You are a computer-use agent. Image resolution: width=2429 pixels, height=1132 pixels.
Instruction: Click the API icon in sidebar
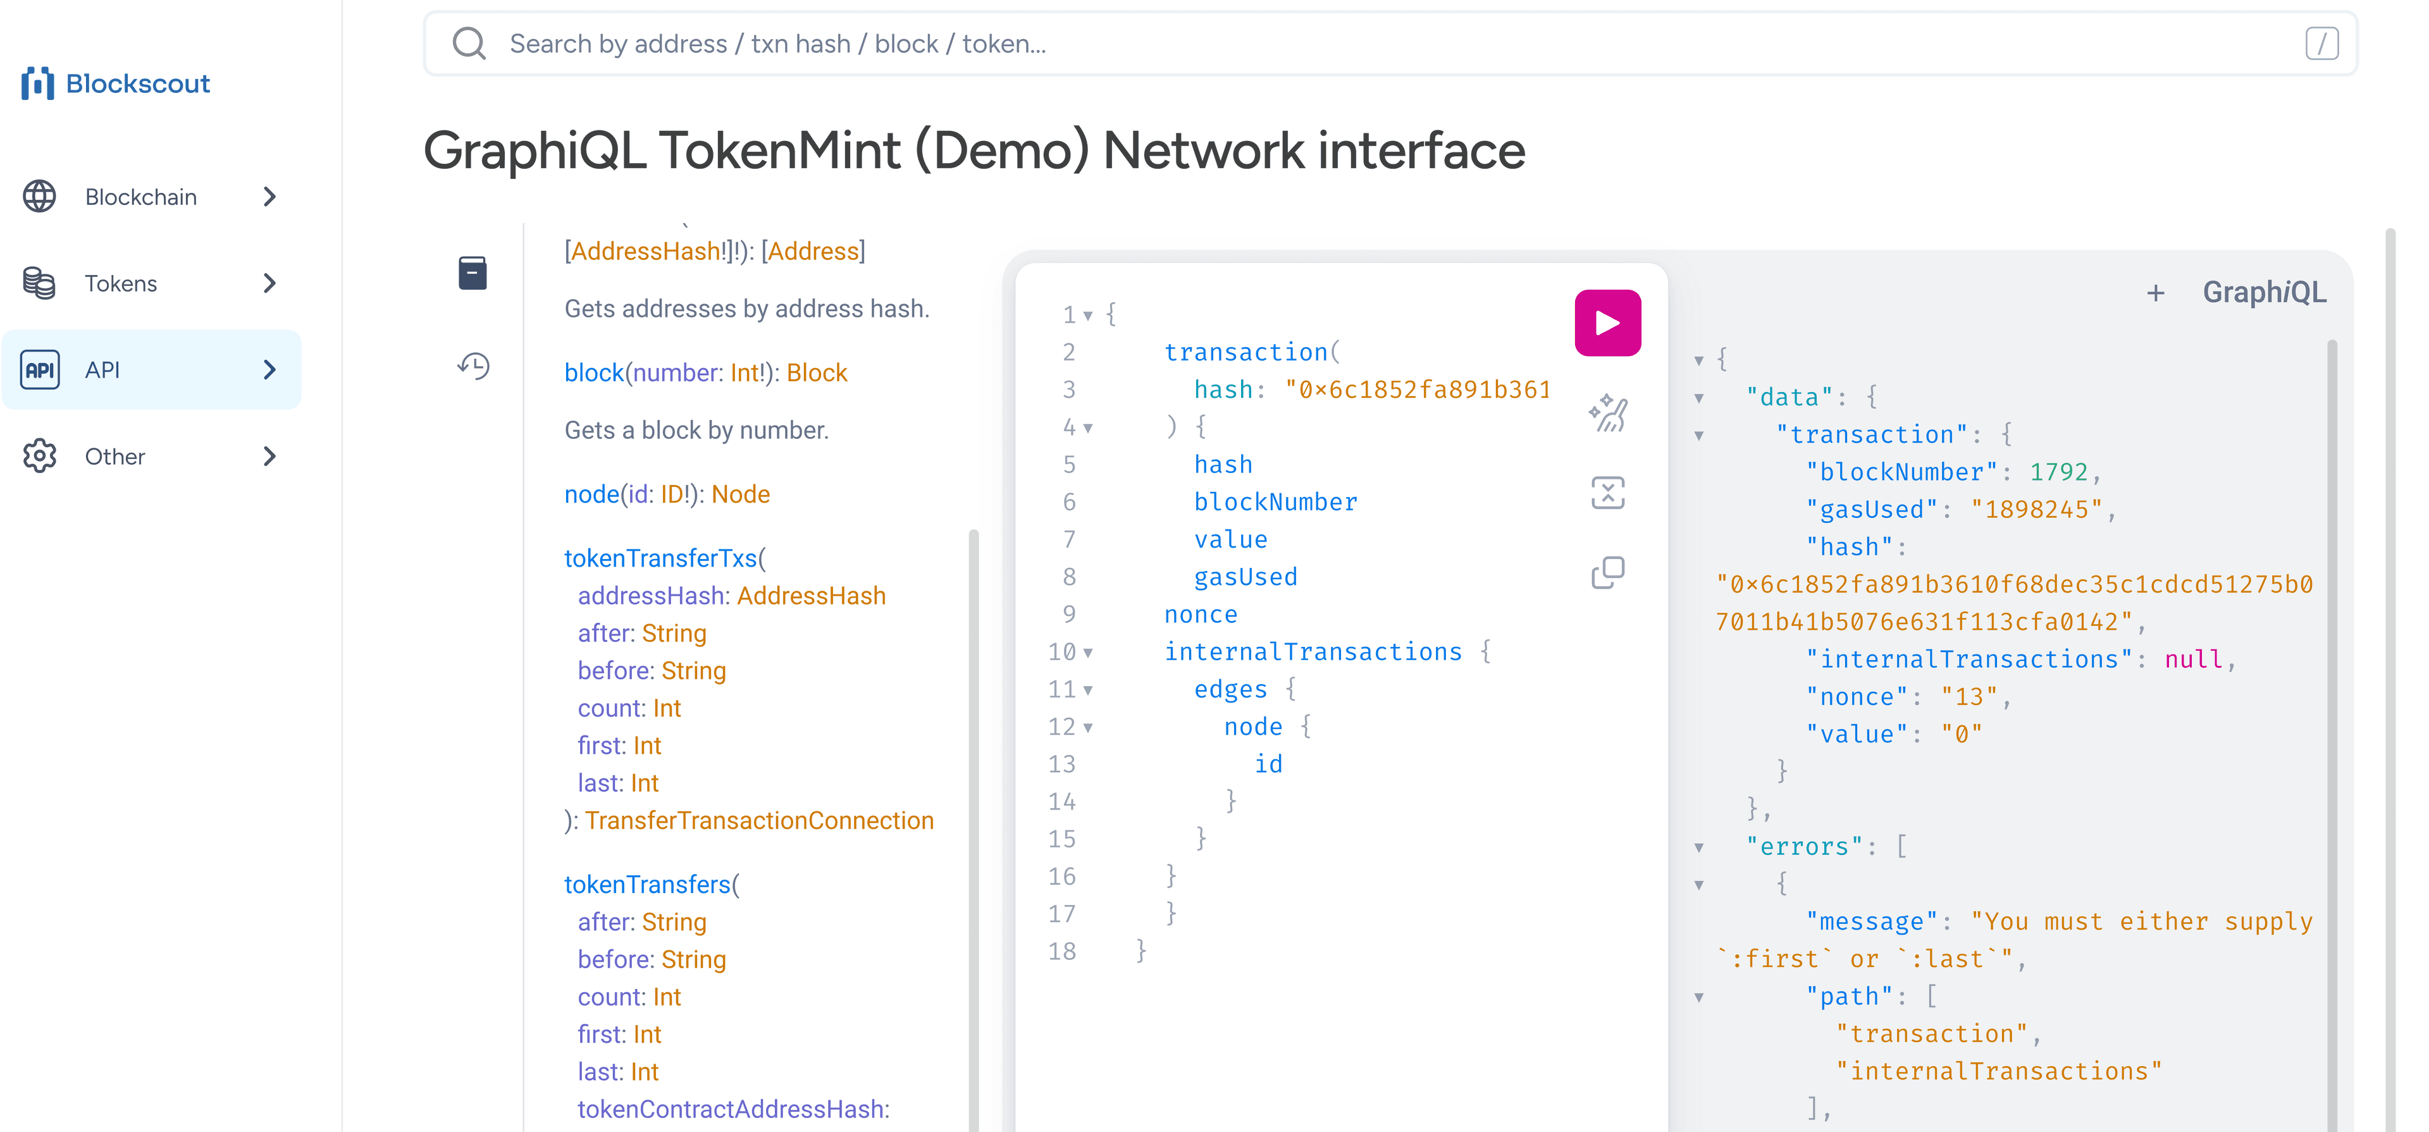click(40, 369)
